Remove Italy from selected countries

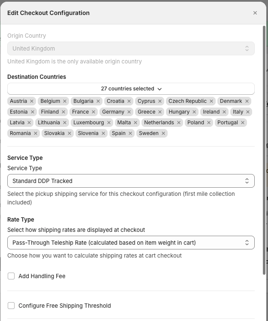pyautogui.click(x=248, y=112)
